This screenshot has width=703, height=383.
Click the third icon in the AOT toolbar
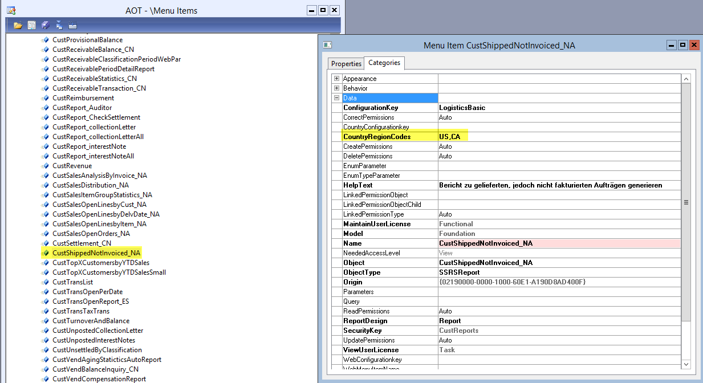[46, 25]
